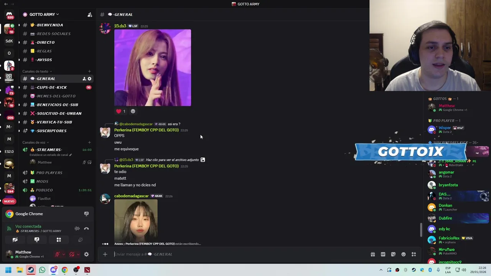Go to the SUSCRIPTORES channel
491x276 pixels.
(x=57, y=131)
